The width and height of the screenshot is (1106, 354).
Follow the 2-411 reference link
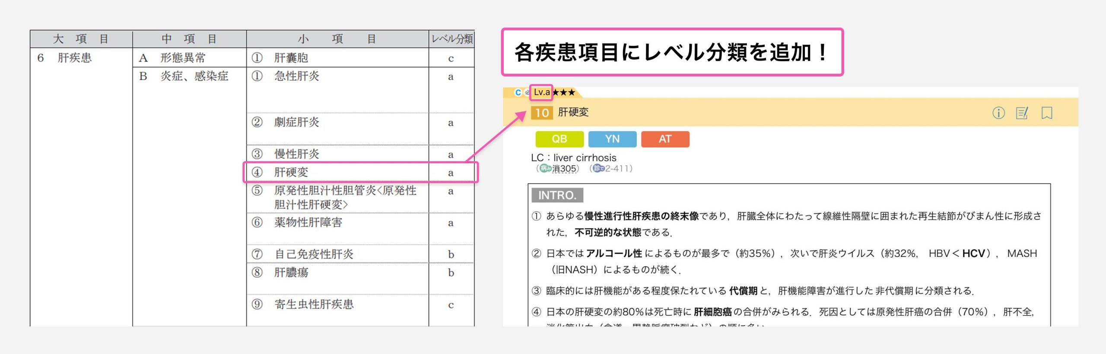618,169
